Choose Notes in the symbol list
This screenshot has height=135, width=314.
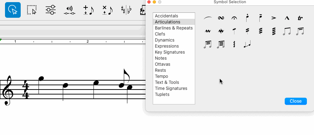[174, 58]
